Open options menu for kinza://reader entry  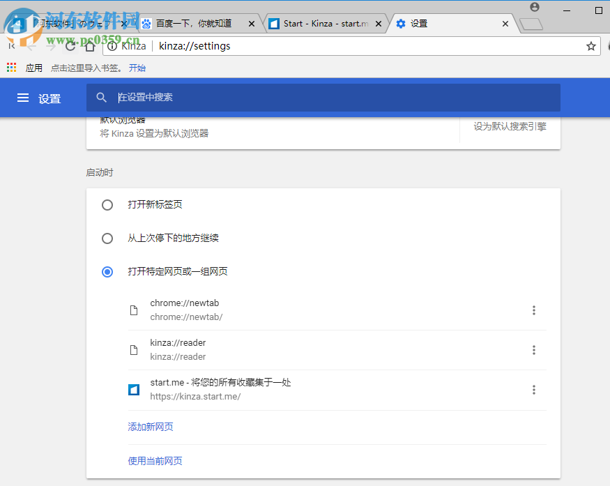[x=534, y=350]
